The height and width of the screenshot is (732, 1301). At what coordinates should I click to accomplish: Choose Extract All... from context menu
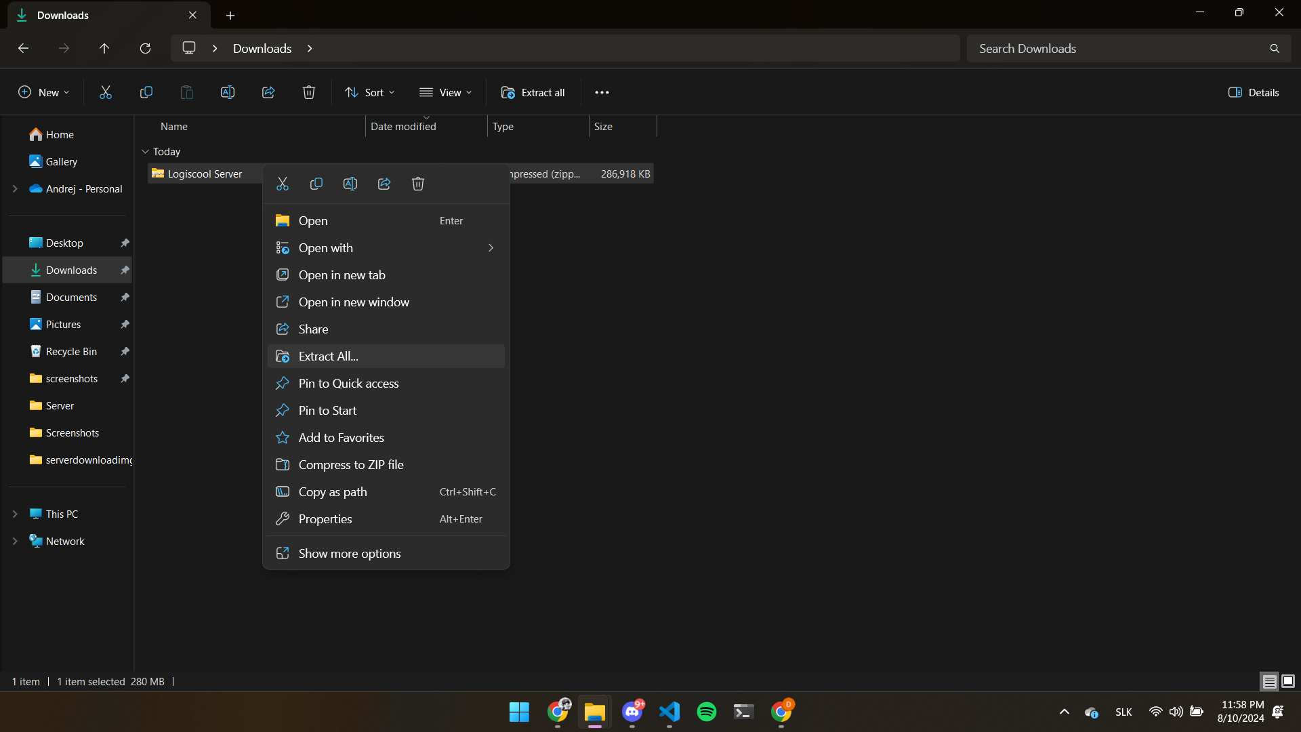[386, 356]
